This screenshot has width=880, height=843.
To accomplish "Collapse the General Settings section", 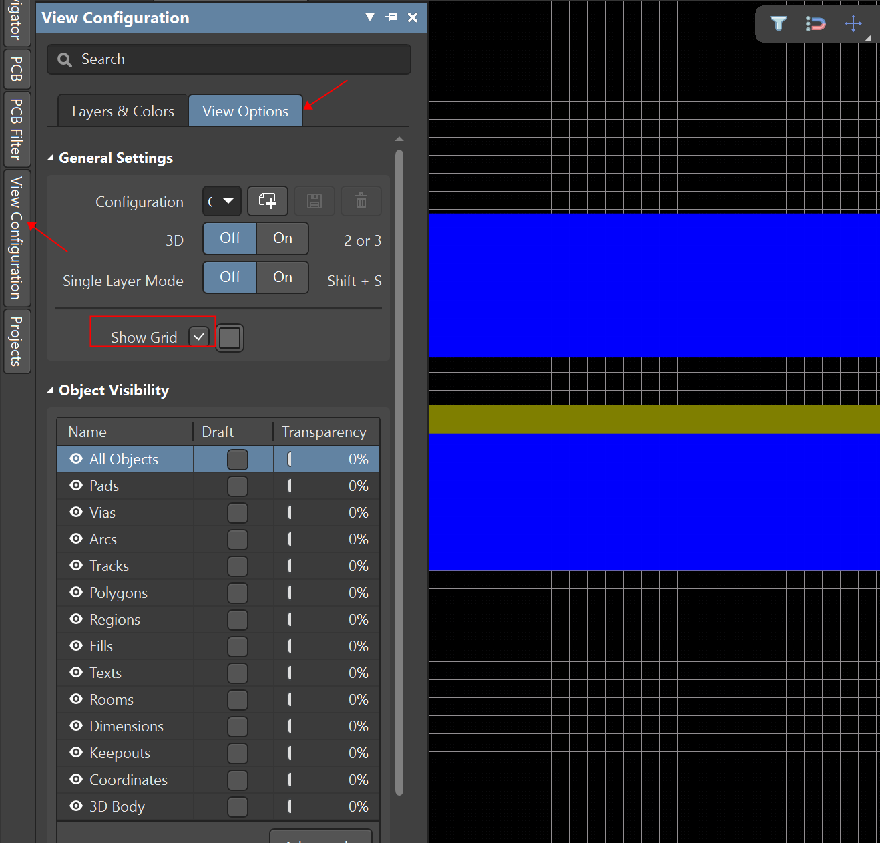I will (51, 158).
